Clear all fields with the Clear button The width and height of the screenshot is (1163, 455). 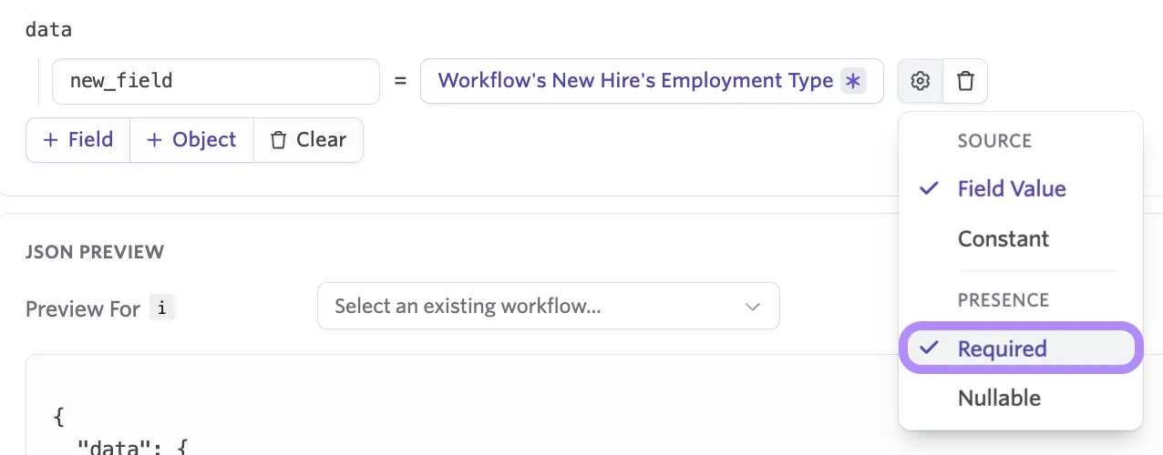(x=308, y=140)
